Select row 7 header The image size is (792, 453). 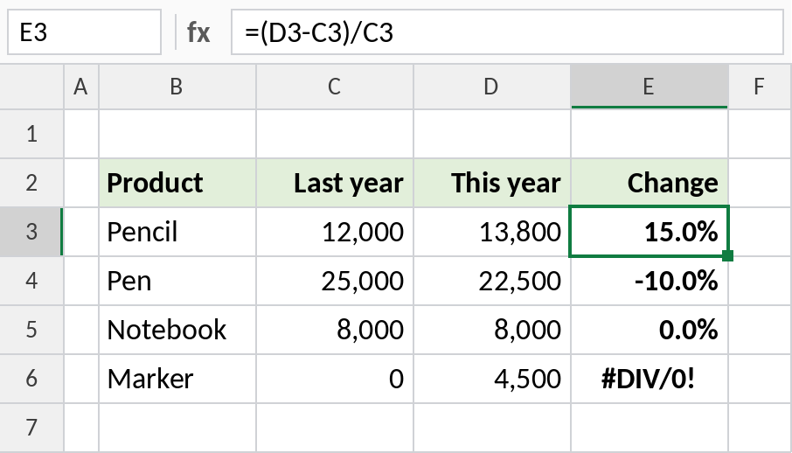tap(31, 428)
